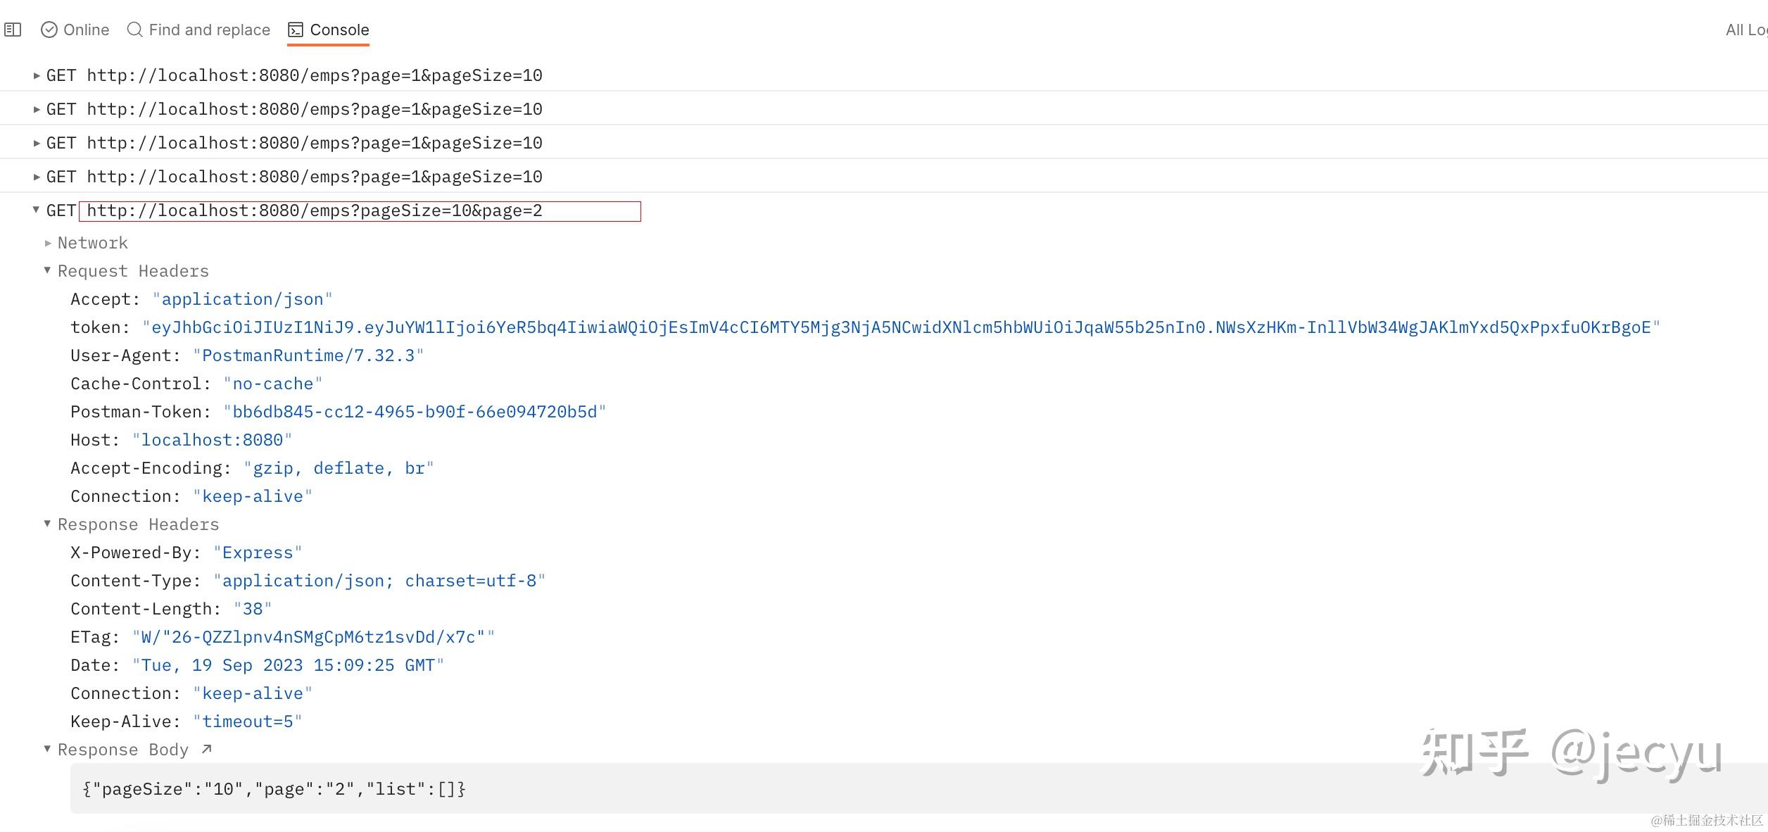Open the Console tab
Viewport: 1768px width, 832px height.
click(339, 30)
